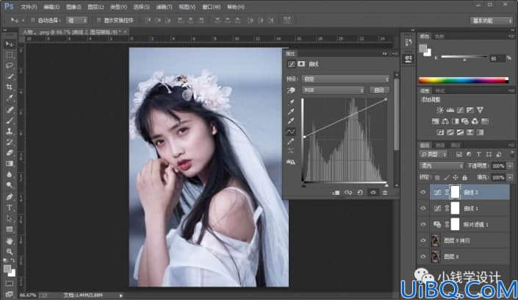Click the rainbow color spectrum bar

pos(464,80)
